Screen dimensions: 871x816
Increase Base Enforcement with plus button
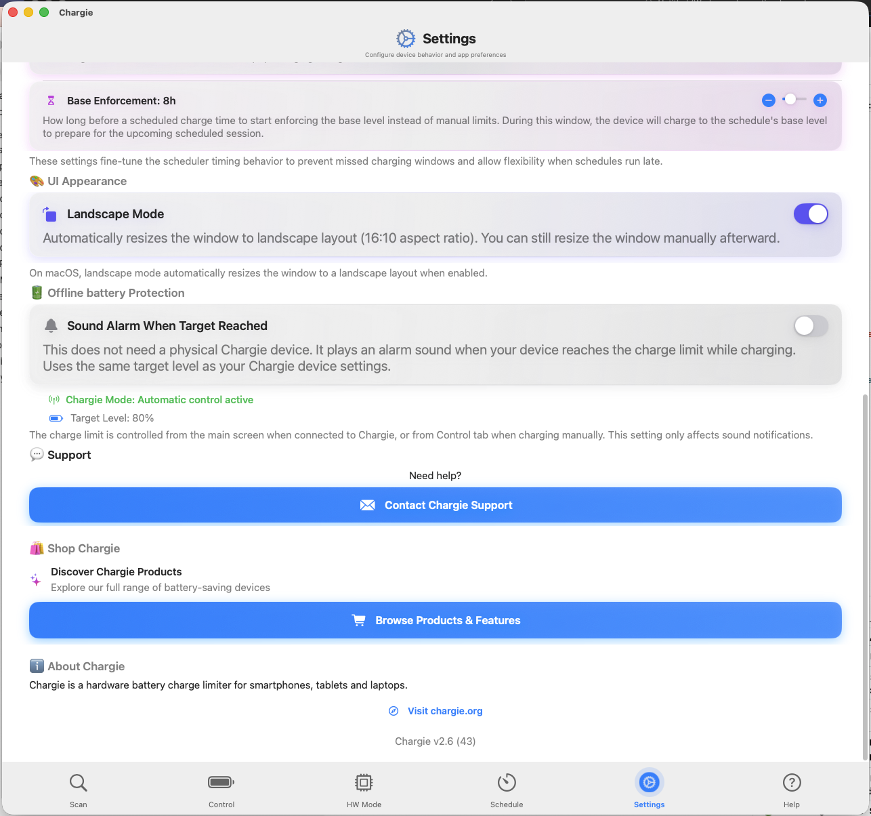[820, 100]
